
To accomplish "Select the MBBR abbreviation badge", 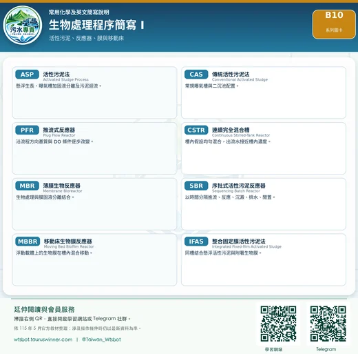I will pos(28,242).
